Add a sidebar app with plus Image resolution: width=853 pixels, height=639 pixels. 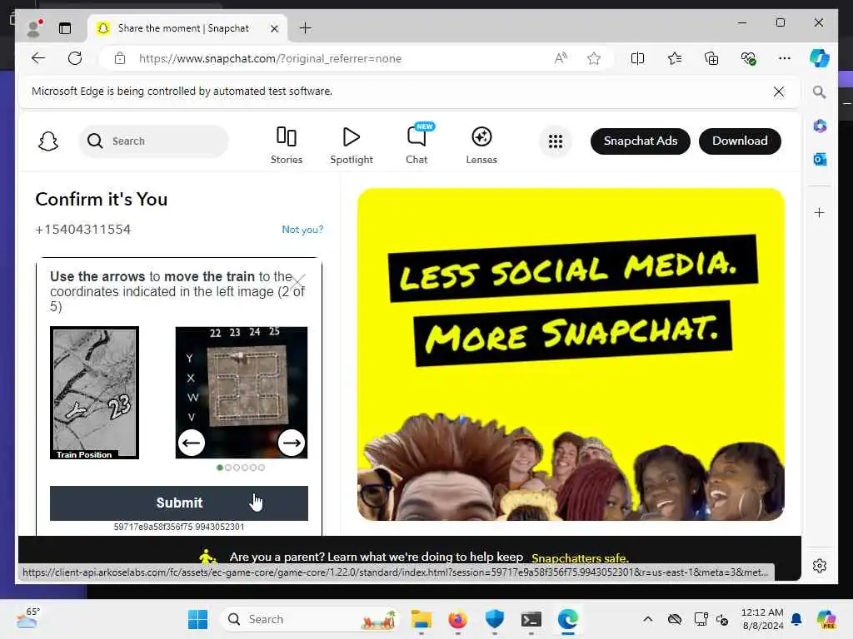point(820,212)
